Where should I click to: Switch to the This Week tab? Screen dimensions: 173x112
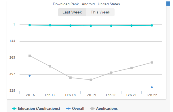click(100, 12)
